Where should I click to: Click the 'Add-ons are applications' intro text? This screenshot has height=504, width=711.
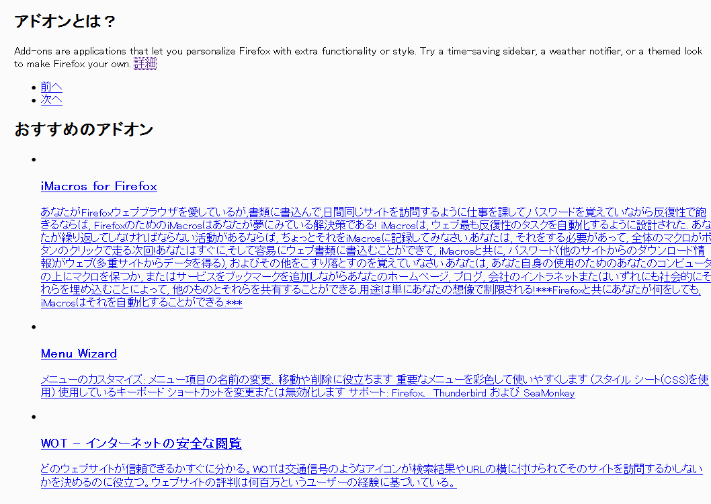tap(358, 57)
